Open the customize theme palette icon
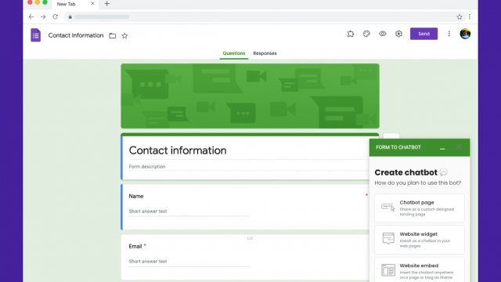The height and width of the screenshot is (282, 501). pos(366,34)
